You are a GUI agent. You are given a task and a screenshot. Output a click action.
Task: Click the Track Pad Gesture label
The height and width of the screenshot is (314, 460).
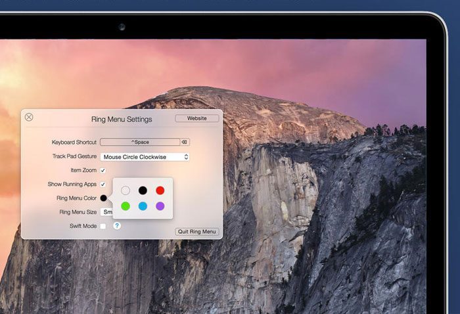pyautogui.click(x=74, y=156)
